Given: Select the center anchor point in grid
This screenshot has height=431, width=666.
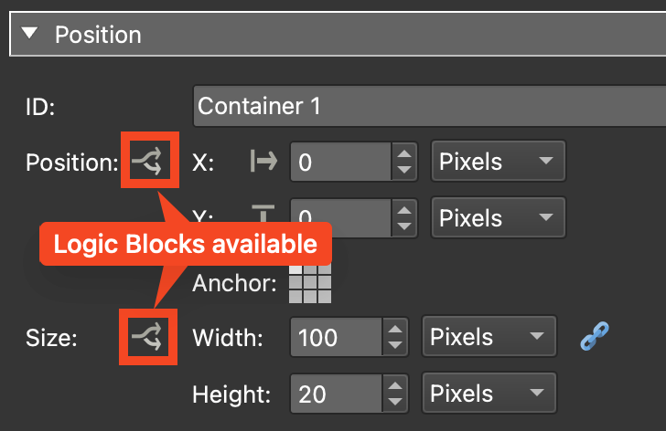Looking at the screenshot, I should click(x=310, y=283).
